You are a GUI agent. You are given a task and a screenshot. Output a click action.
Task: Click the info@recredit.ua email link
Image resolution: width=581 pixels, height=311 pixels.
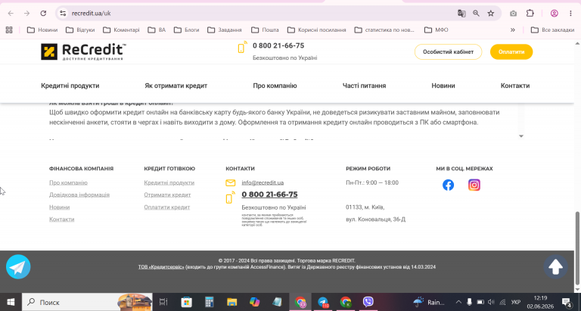pos(263,183)
